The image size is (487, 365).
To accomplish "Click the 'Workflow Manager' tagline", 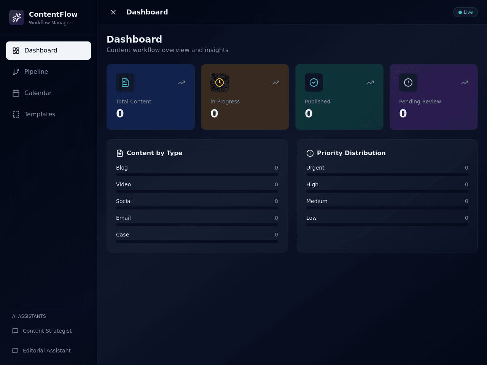I will pos(50,23).
